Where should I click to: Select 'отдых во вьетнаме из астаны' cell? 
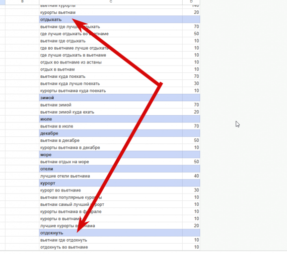point(111,63)
